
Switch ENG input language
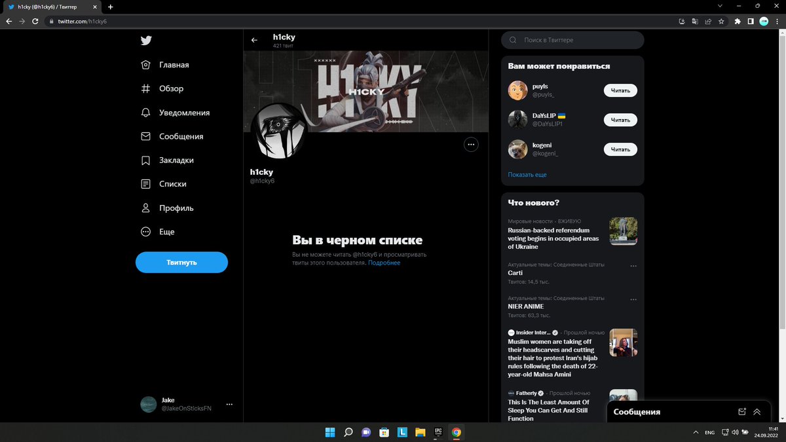pos(709,432)
